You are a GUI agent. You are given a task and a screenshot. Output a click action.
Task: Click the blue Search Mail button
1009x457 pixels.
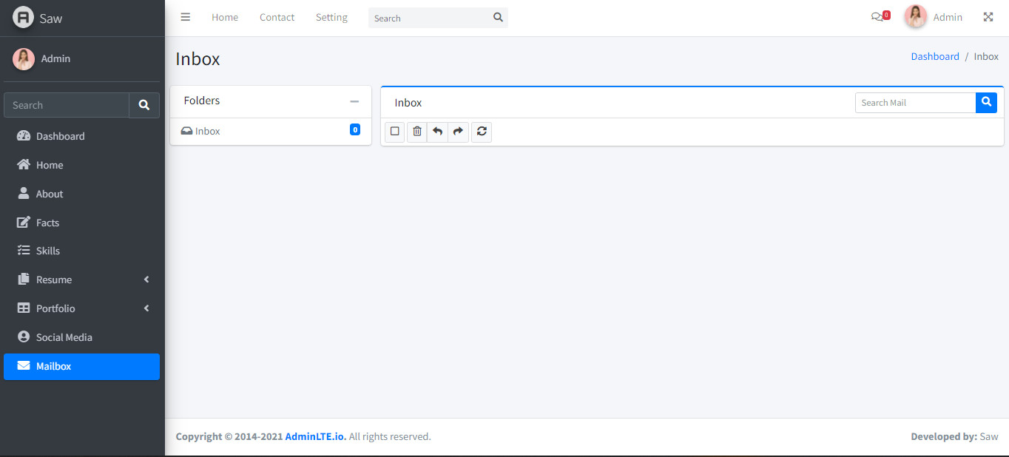coord(986,103)
